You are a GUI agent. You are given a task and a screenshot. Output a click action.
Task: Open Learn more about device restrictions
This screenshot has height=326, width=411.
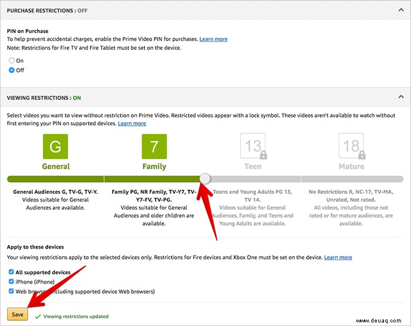[x=338, y=257]
